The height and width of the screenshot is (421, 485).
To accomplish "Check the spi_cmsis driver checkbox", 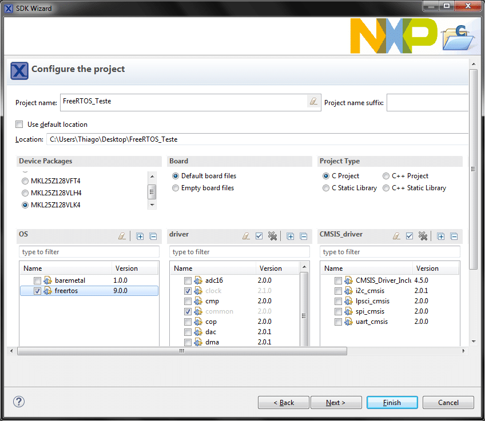I will click(338, 311).
